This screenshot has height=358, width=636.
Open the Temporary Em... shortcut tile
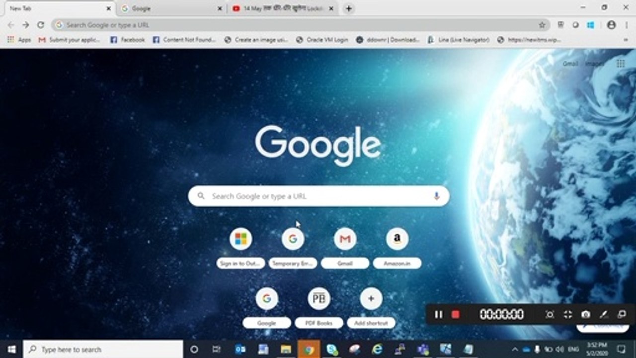[x=293, y=249]
